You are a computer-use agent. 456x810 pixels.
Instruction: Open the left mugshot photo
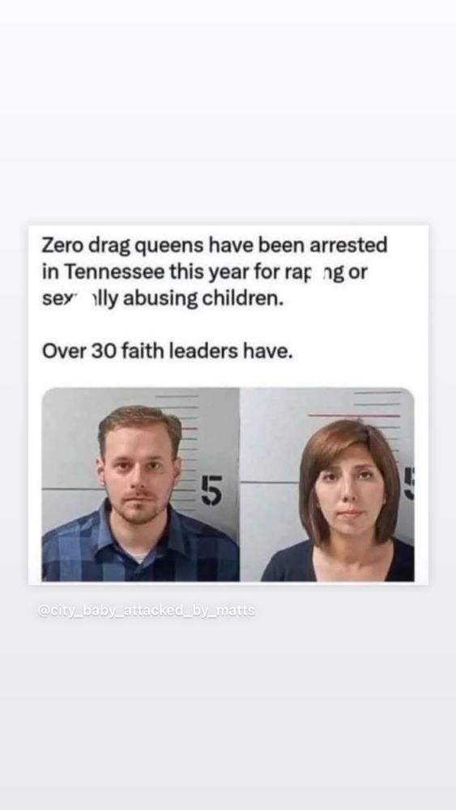[140, 484]
